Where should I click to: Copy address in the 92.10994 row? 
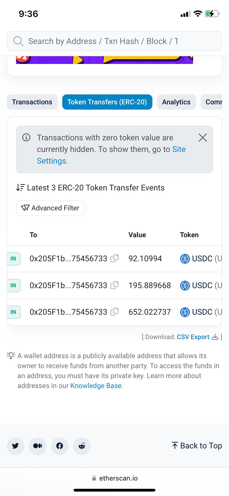point(114,258)
